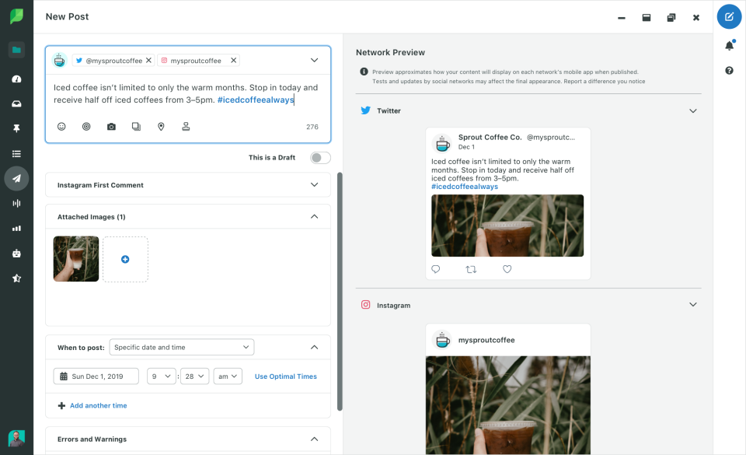Open the asset library icon in composer
746x455 pixels.
136,126
